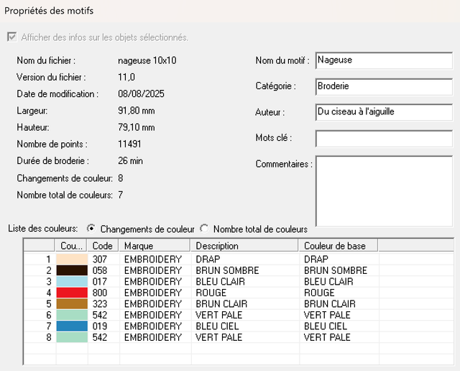Toggle 'Afficher des infos sur les objets sélectionnés' checkbox
Screen dimensions: 460x371
point(11,37)
